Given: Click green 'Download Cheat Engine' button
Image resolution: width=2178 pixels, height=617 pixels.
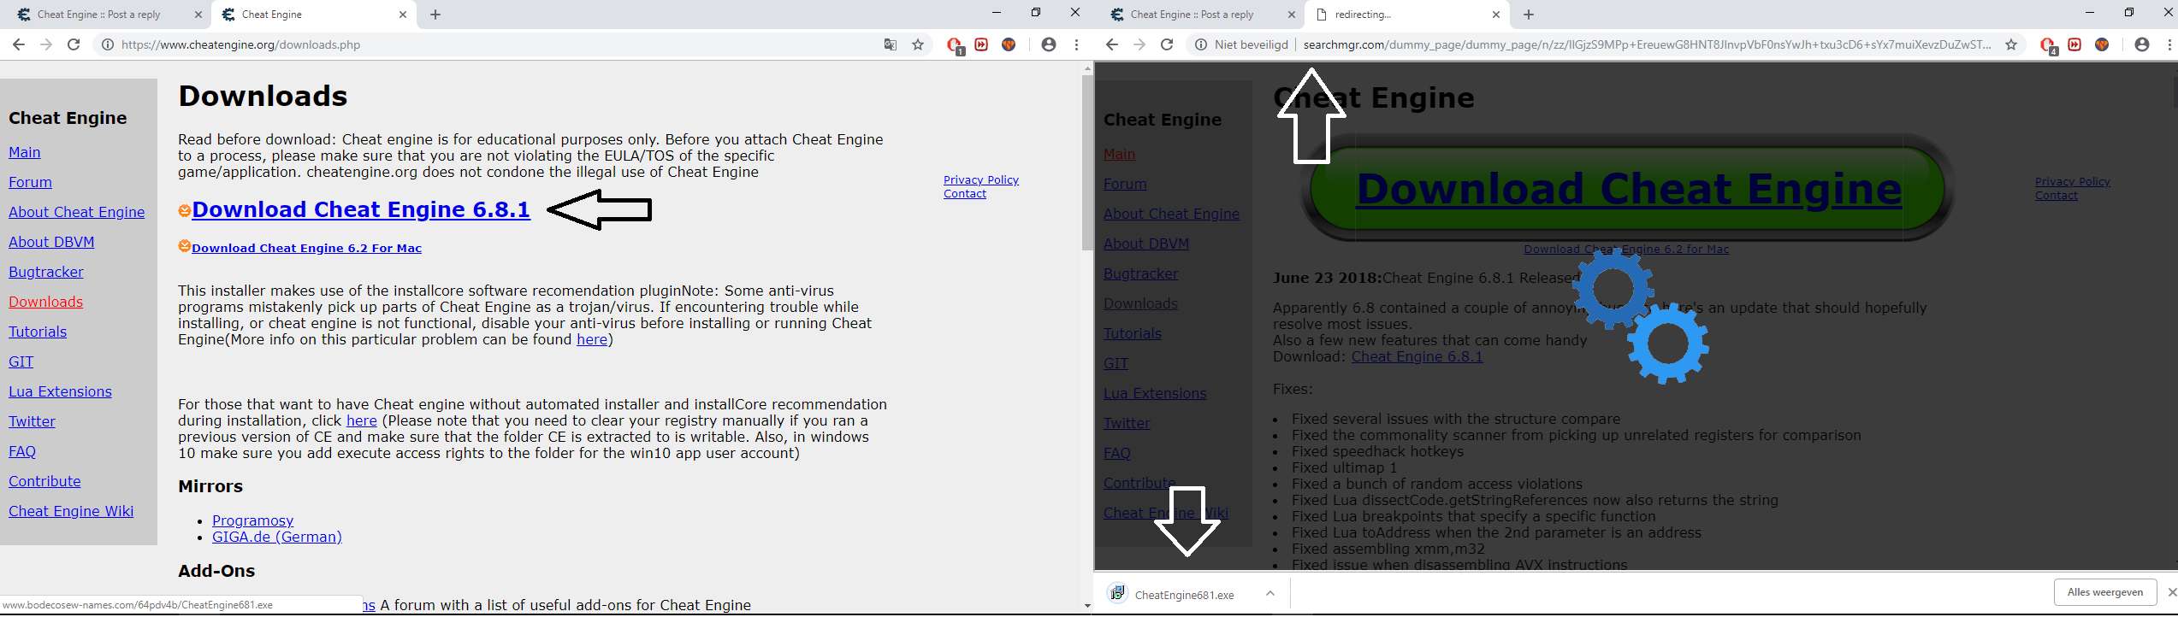Looking at the screenshot, I should point(1628,189).
